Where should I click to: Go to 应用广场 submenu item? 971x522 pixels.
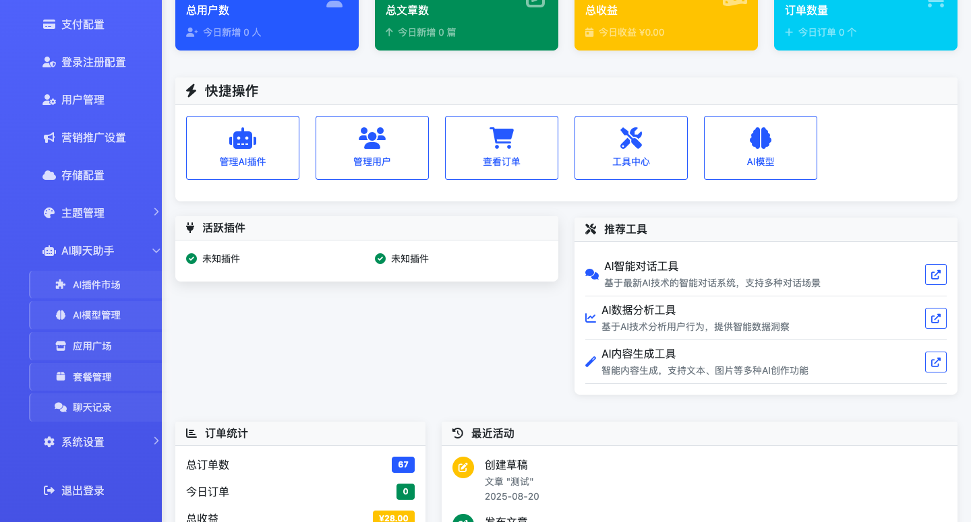tap(95, 346)
